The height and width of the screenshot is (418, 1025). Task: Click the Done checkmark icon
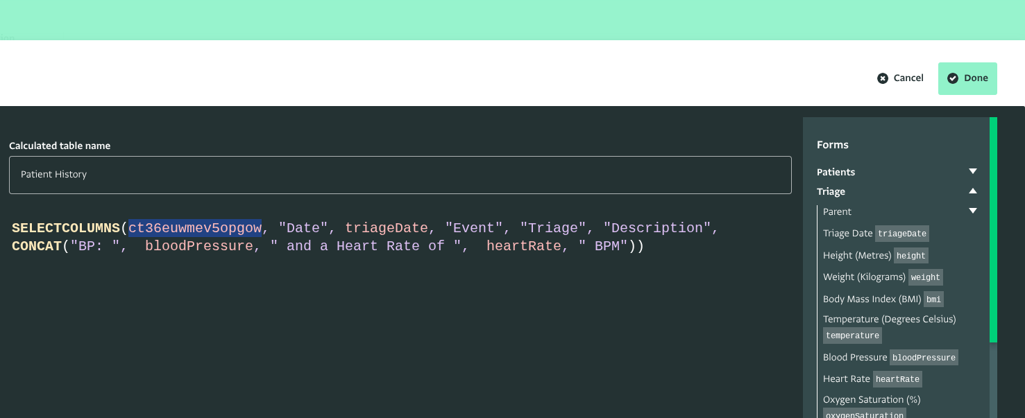pyautogui.click(x=953, y=78)
